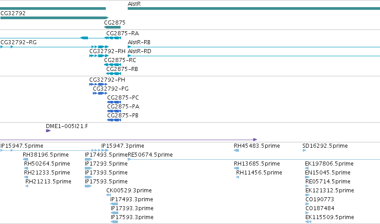Select the IP17593.3prime EST label
The width and height of the screenshot is (380, 224).
[132, 217]
